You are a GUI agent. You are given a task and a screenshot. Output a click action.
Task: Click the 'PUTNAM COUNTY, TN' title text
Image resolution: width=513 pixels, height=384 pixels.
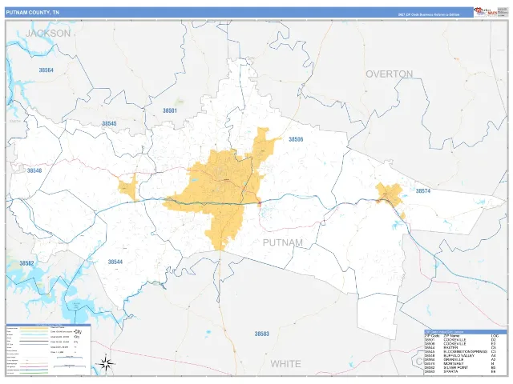point(32,13)
